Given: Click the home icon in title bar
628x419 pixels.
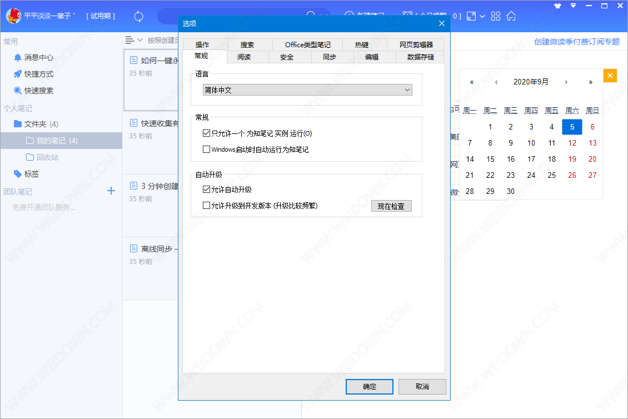Looking at the screenshot, I should [510, 16].
